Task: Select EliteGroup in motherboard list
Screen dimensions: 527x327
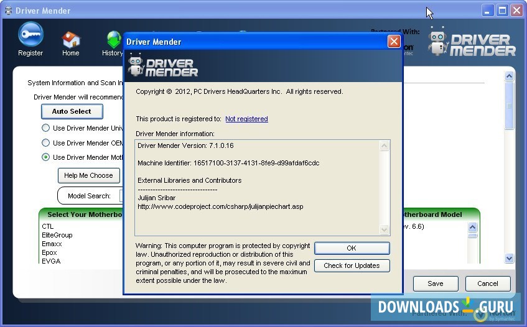Action: point(57,235)
